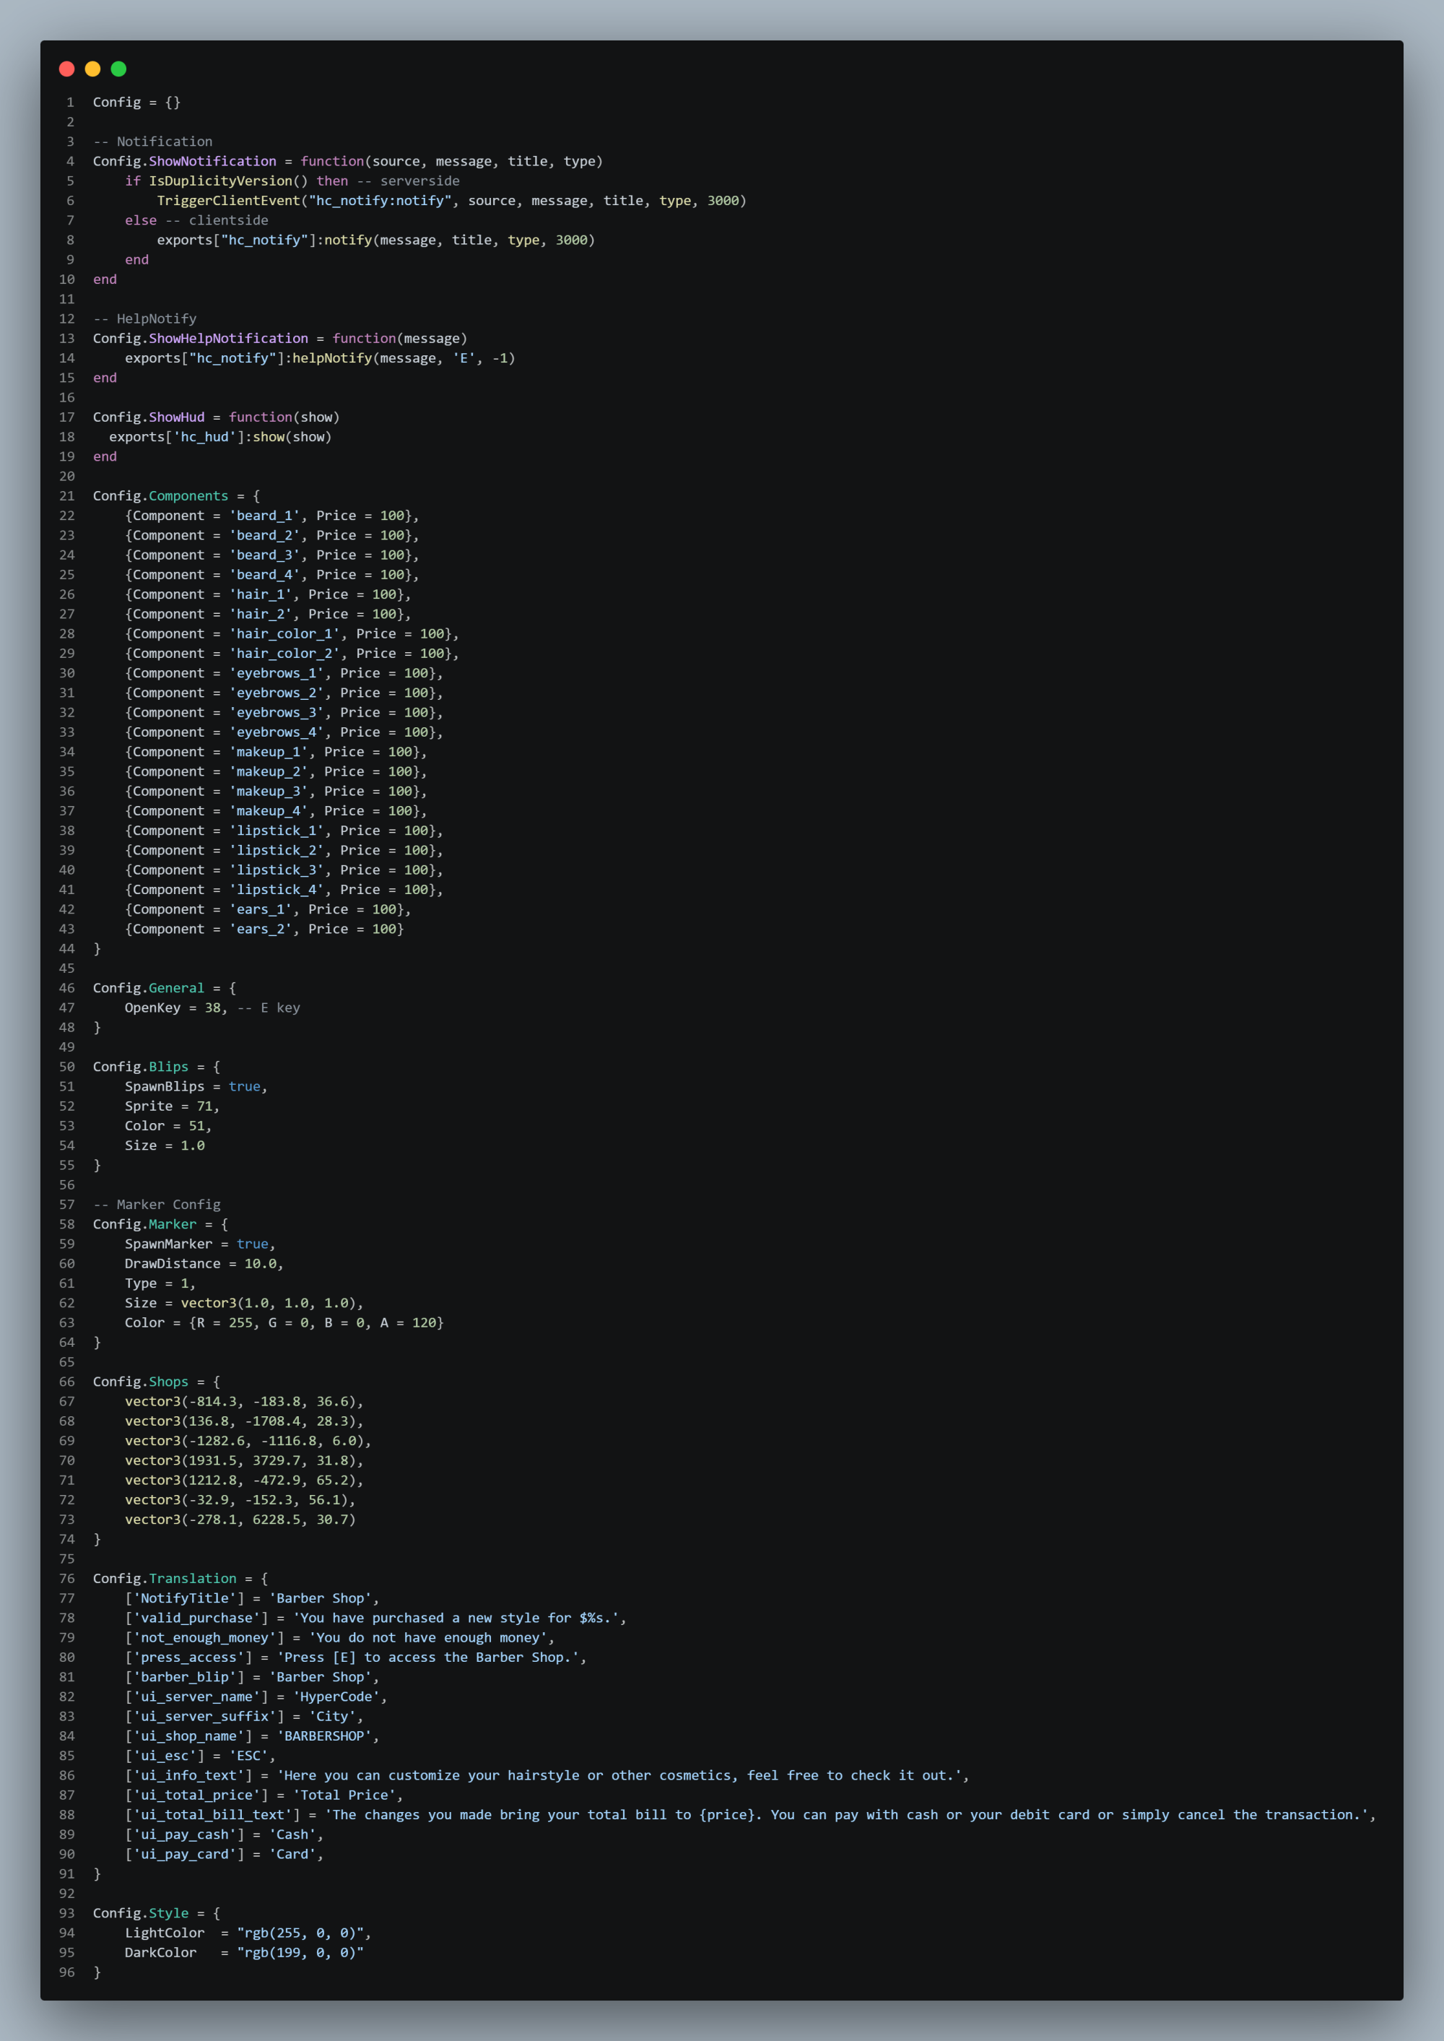Click the 'hair_color_1' component string
This screenshot has height=2041, width=1444.
284,633
